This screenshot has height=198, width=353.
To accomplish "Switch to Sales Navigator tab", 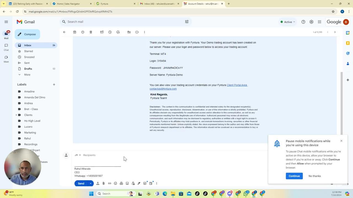I will point(72,4).
